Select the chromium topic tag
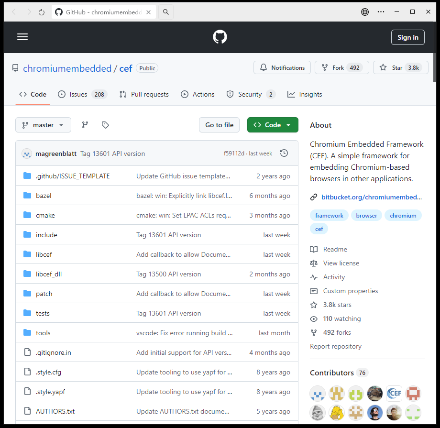Viewport: 440px width, 428px height. point(403,216)
